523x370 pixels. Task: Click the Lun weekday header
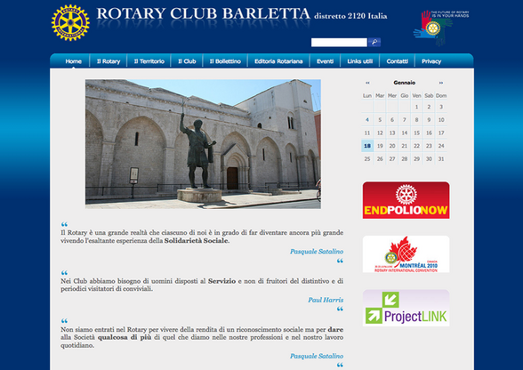click(367, 96)
